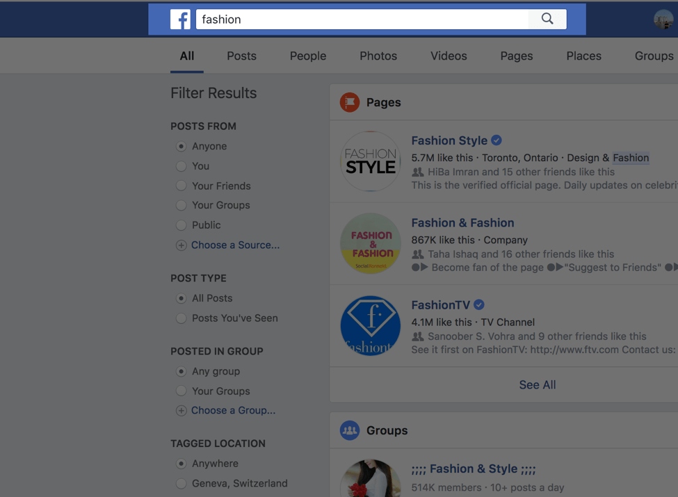Image resolution: width=678 pixels, height=497 pixels.
Task: Expand Choose a Group option
Action: pyautogui.click(x=233, y=410)
